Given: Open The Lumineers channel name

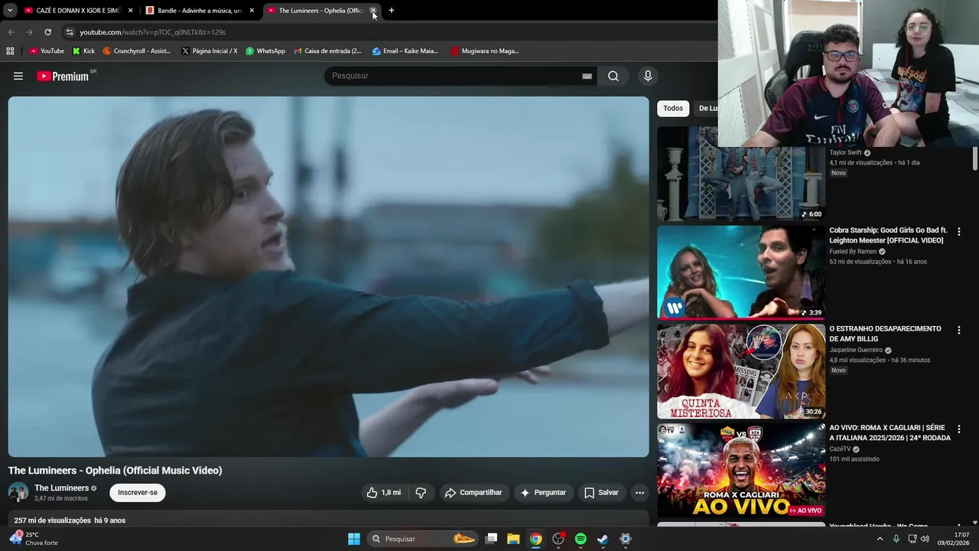Looking at the screenshot, I should (x=61, y=488).
